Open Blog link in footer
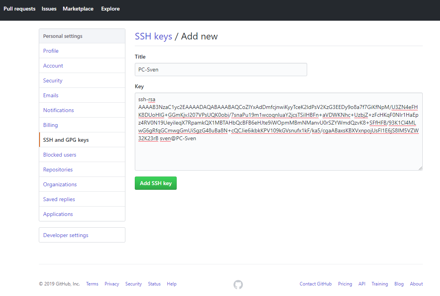 click(x=399, y=284)
